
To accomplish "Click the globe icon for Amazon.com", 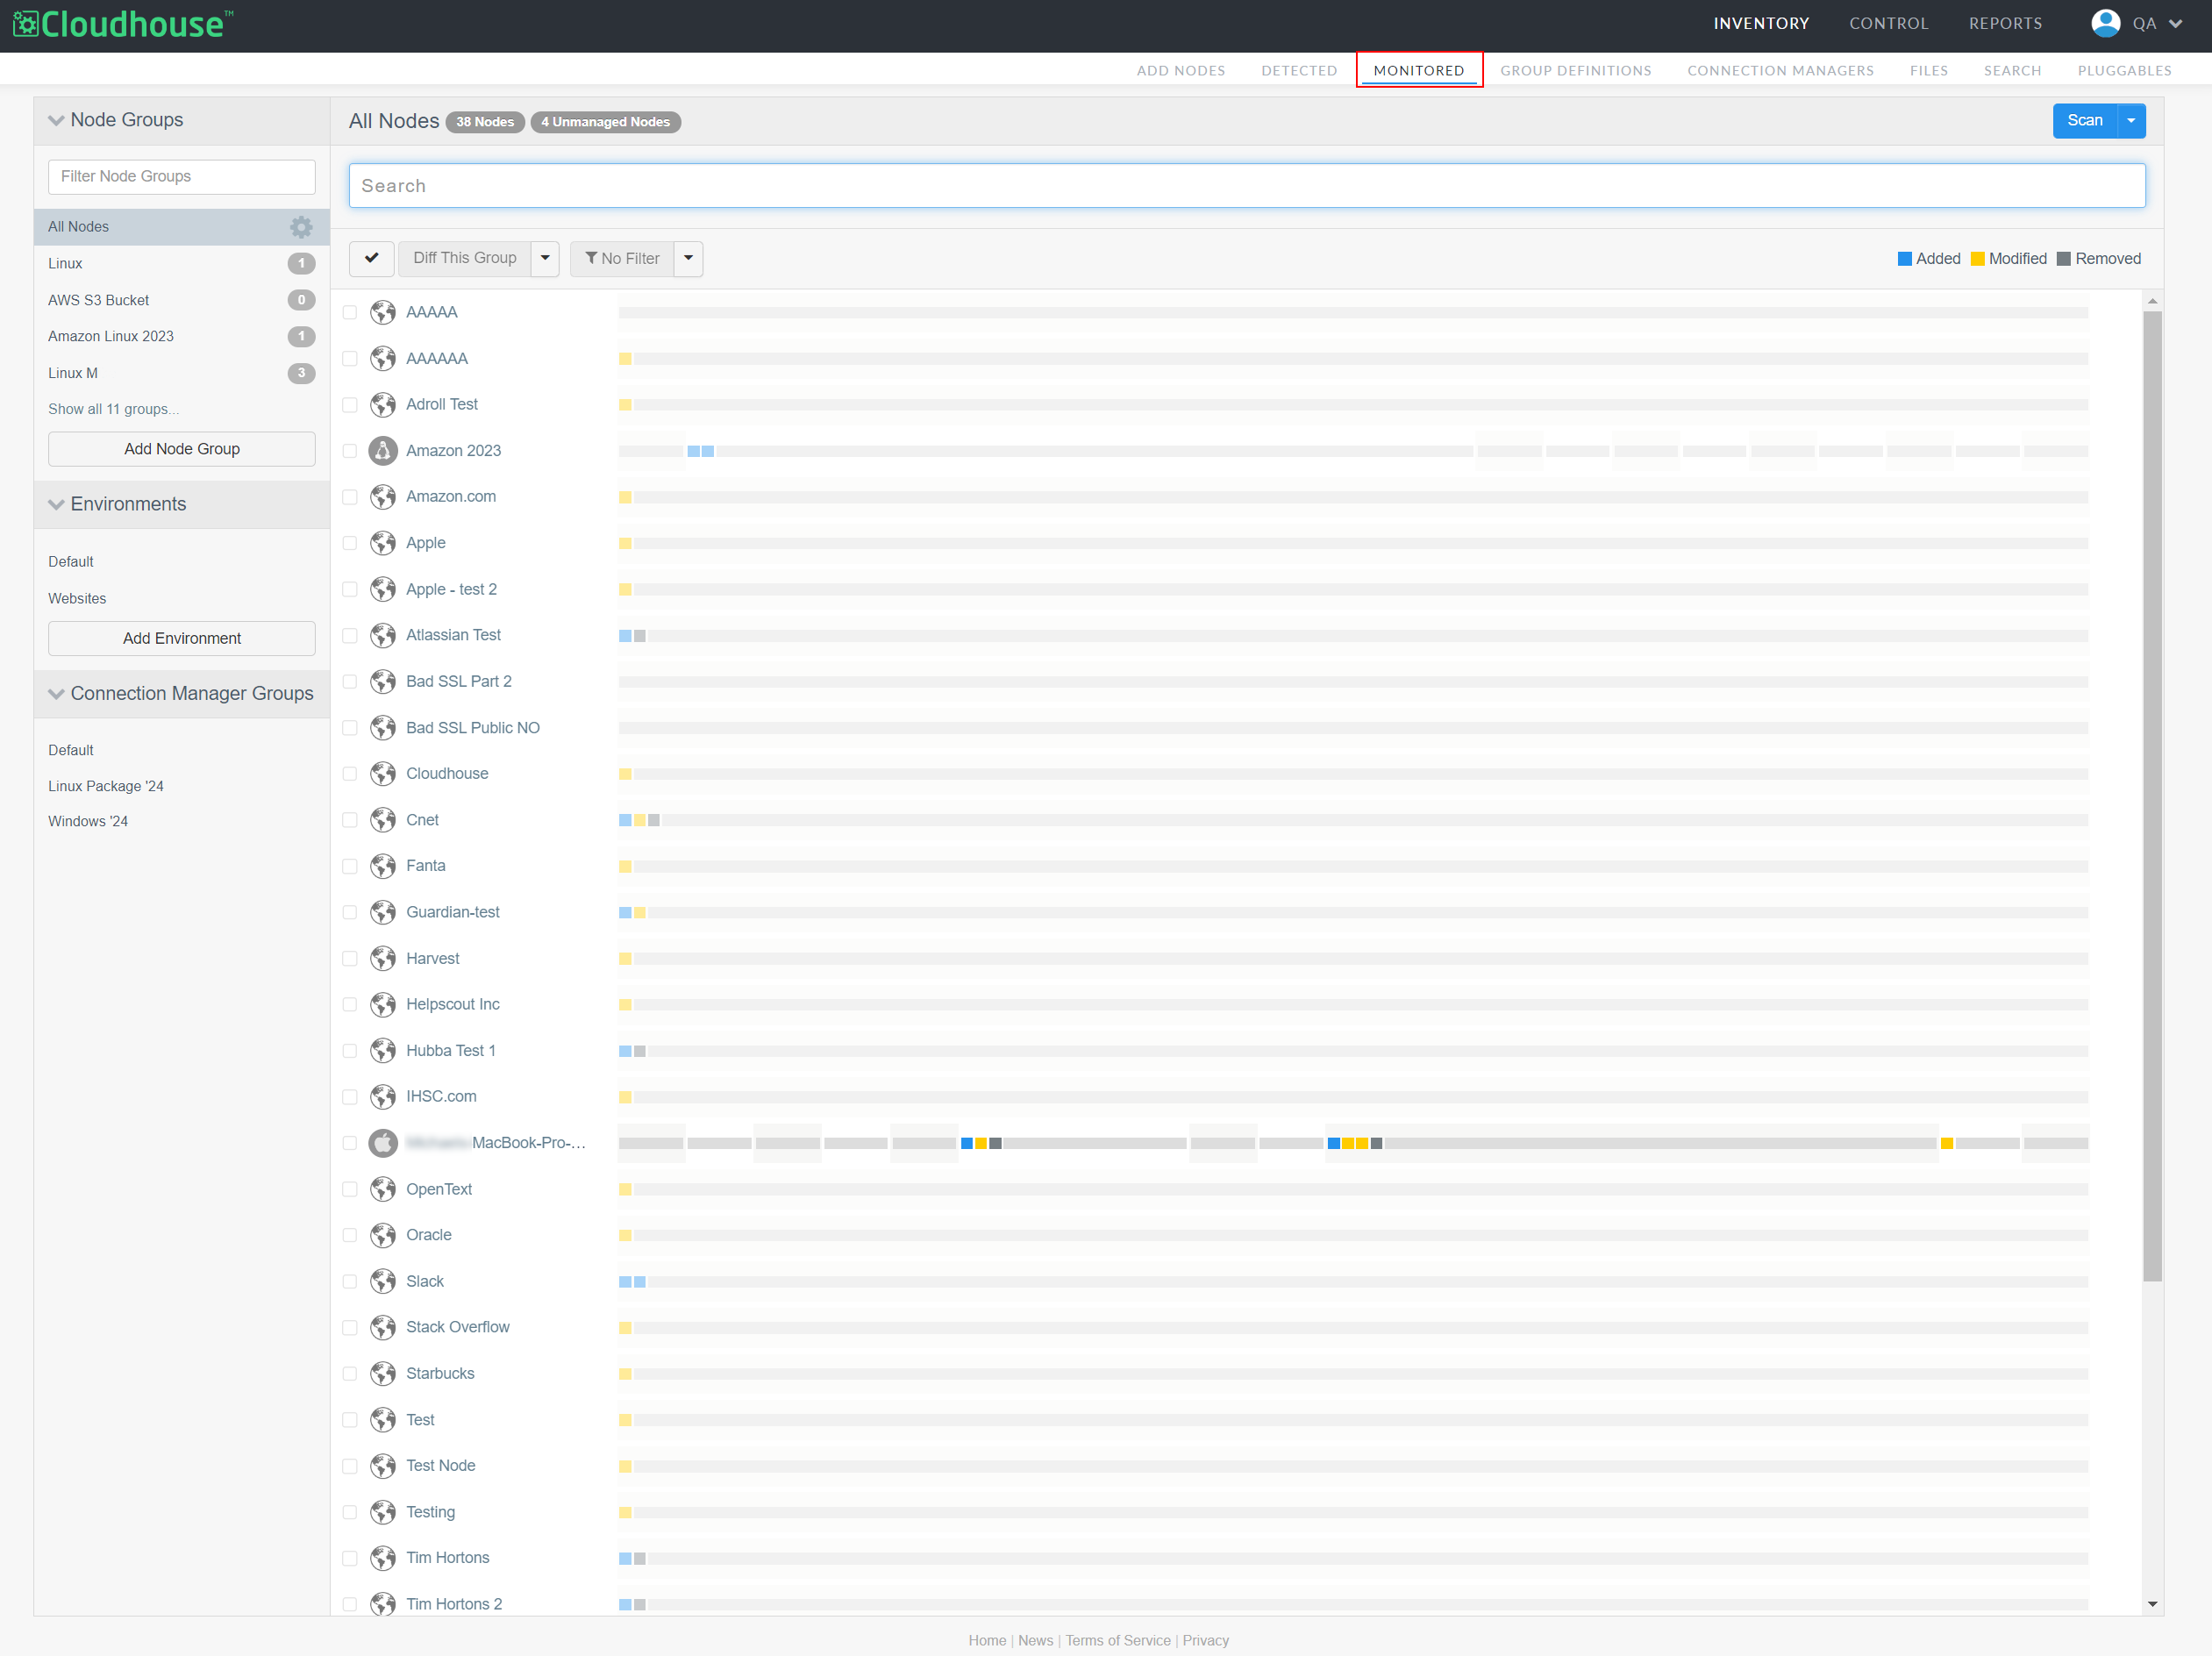I will [x=383, y=497].
